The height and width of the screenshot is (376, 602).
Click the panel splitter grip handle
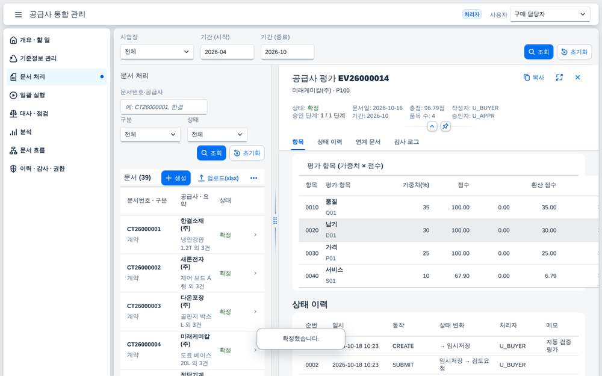pos(275,221)
